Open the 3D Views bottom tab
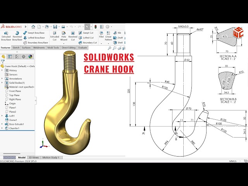This screenshot has width=248, height=186. tap(34, 158)
